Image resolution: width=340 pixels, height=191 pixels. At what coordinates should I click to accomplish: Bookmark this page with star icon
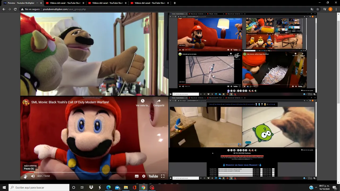(x=318, y=9)
